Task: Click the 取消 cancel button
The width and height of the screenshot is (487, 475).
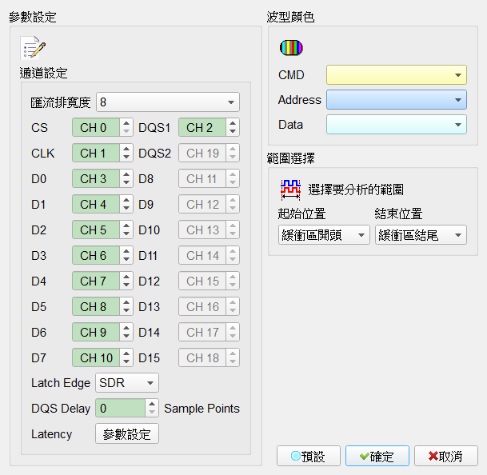Action: click(x=446, y=456)
